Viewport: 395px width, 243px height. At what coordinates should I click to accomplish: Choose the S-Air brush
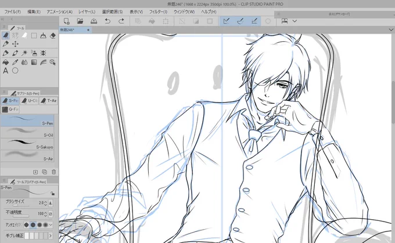(27, 156)
